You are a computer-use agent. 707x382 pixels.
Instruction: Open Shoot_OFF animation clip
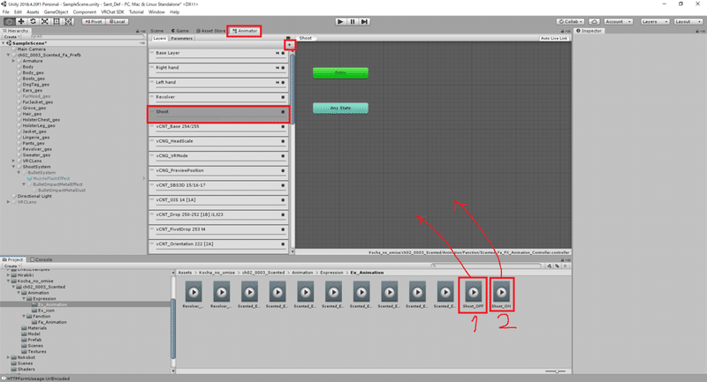473,295
